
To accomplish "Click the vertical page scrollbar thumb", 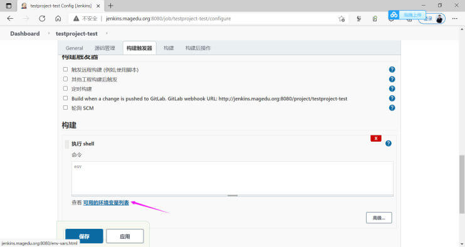I will 462,184.
